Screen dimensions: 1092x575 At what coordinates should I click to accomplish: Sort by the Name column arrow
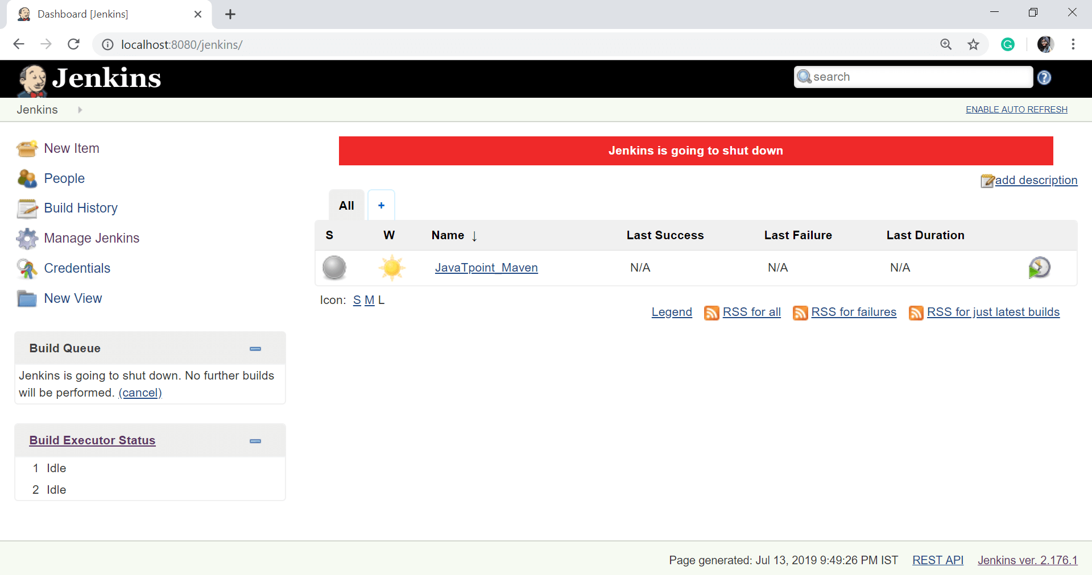pos(474,236)
